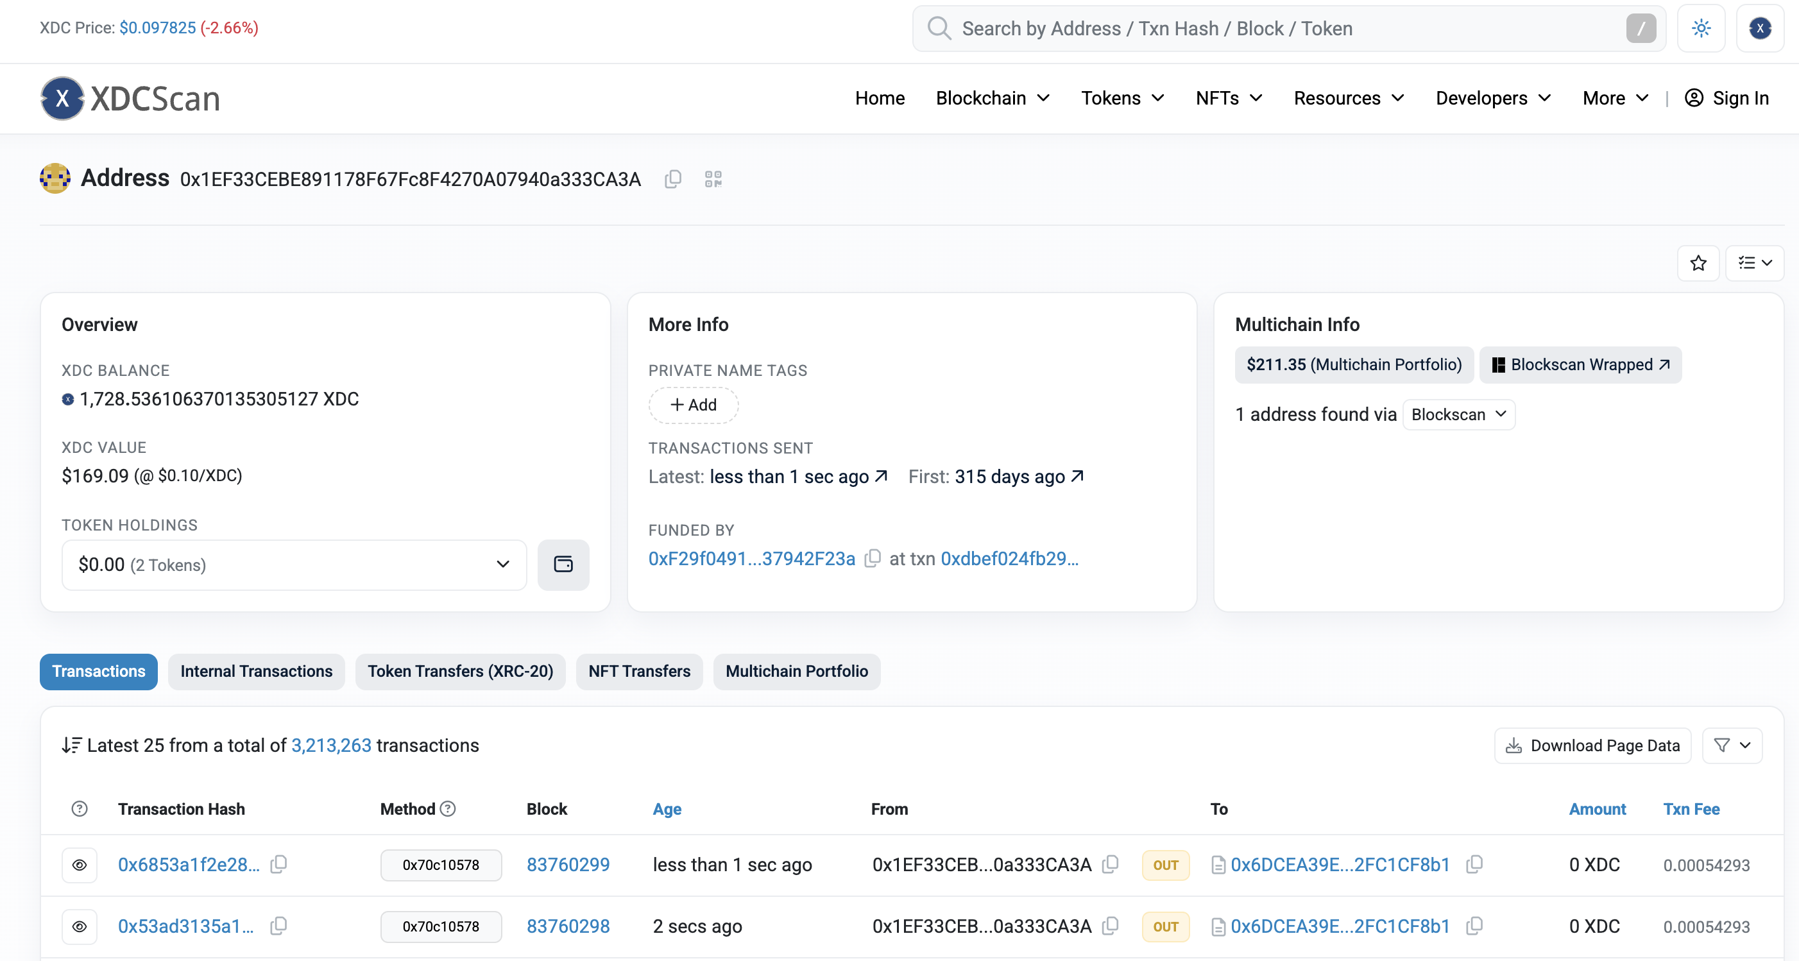Viewport: 1799px width, 961px height.
Task: Preview transaction 0x6853a1f2e28 with eye icon
Action: coord(80,865)
